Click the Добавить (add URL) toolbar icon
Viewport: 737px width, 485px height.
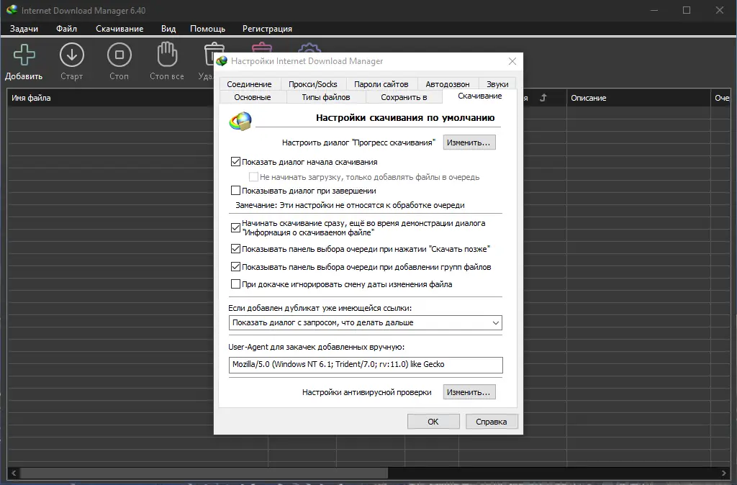[x=24, y=55]
